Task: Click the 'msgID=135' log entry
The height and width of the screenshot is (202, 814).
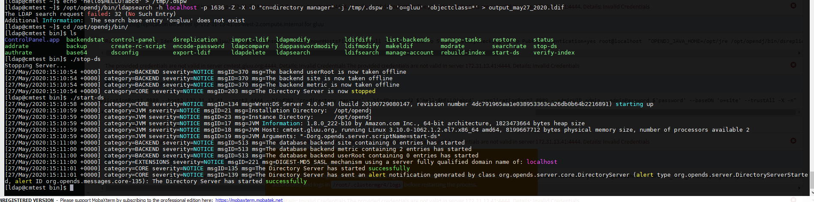Action: 207,168
